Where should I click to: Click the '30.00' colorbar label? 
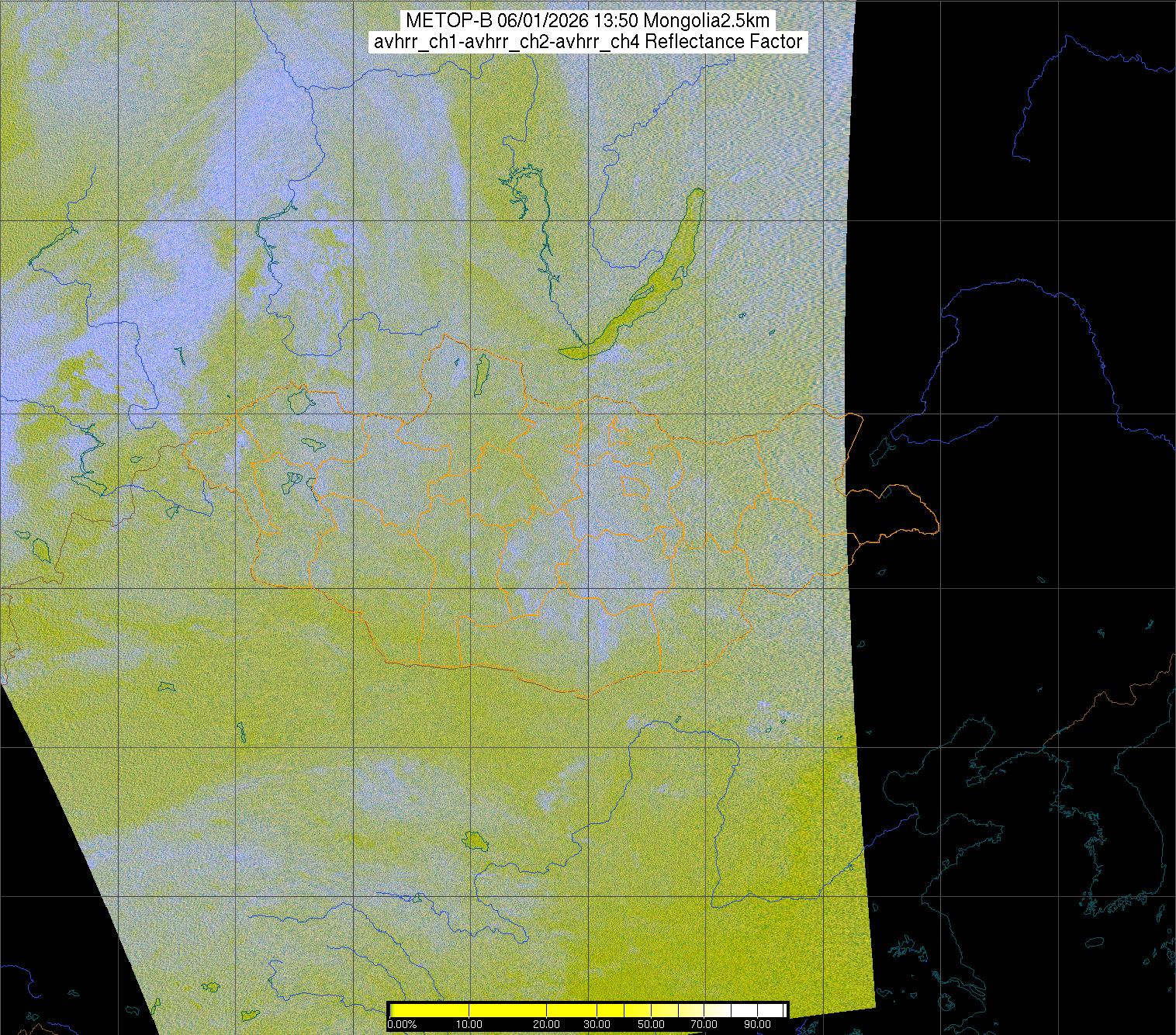pos(598,1024)
